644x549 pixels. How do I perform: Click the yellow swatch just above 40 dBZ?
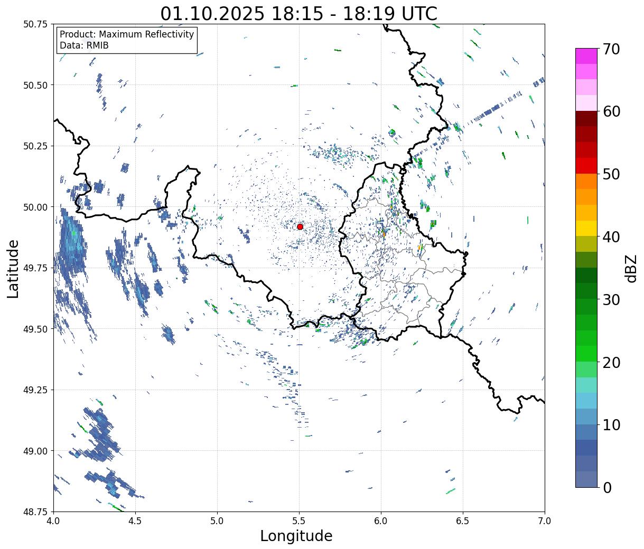(586, 228)
